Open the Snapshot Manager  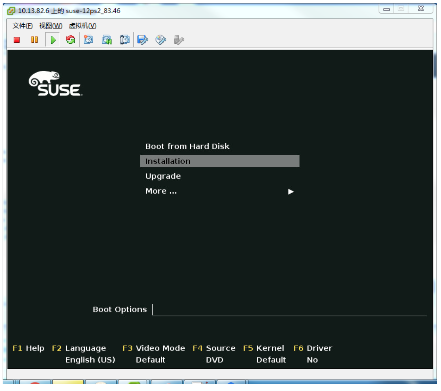tap(124, 40)
